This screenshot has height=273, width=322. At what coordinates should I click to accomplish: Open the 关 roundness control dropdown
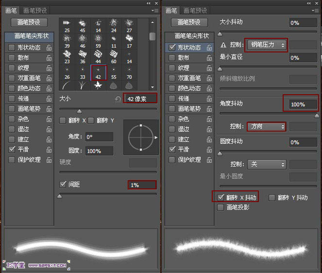tap(267, 164)
